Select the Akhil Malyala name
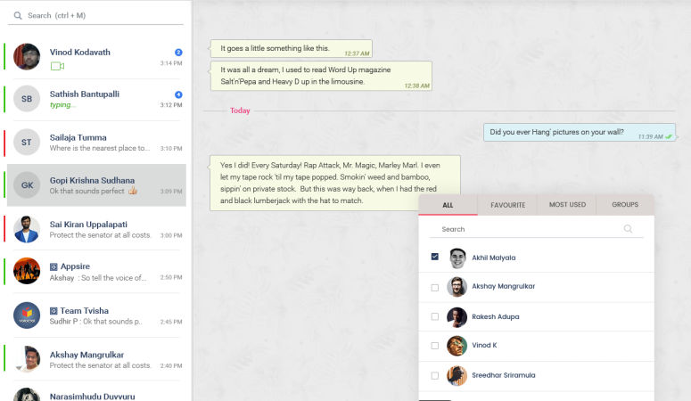 [494, 258]
